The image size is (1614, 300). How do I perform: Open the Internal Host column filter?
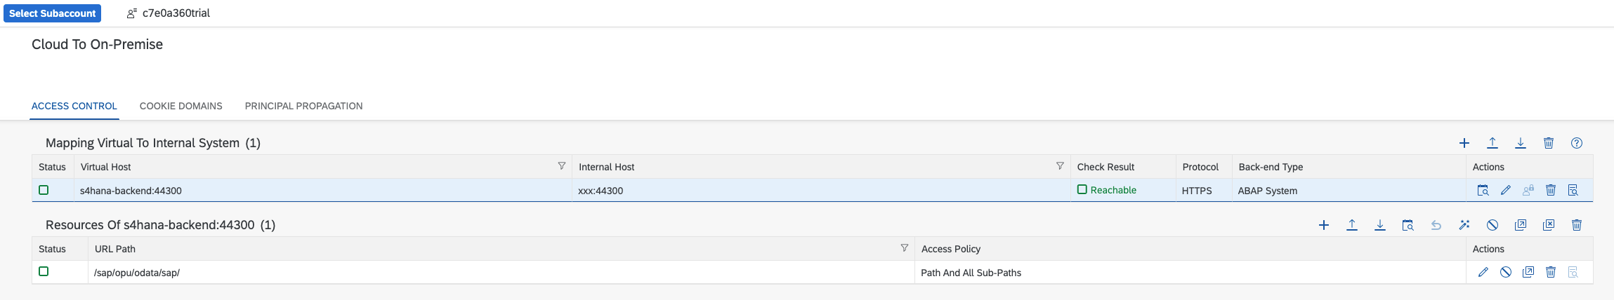(x=1059, y=166)
